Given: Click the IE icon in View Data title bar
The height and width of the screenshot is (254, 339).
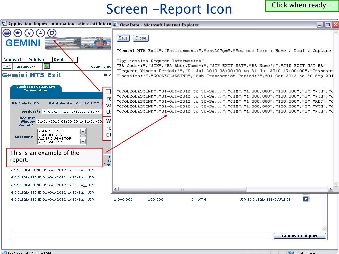Looking at the screenshot, I should 116,24.
